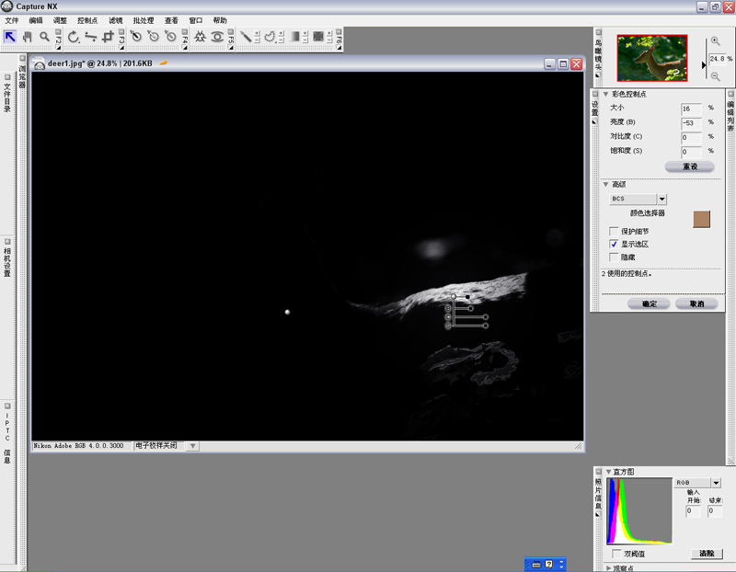Select the Selection Brush tool

click(x=246, y=37)
